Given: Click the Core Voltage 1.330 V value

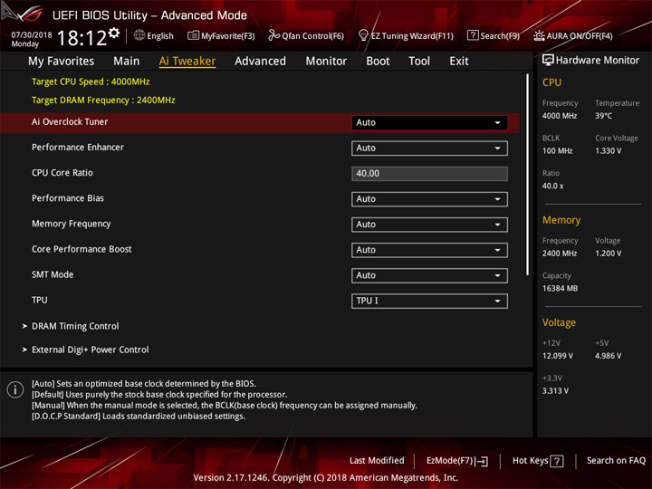Looking at the screenshot, I should pos(608,151).
